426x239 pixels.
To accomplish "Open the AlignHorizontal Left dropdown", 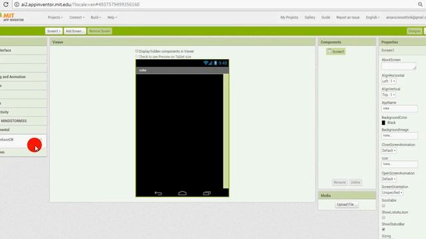I will [389, 81].
